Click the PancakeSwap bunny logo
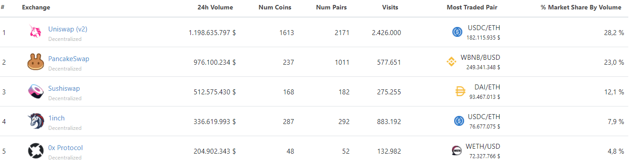 36,62
